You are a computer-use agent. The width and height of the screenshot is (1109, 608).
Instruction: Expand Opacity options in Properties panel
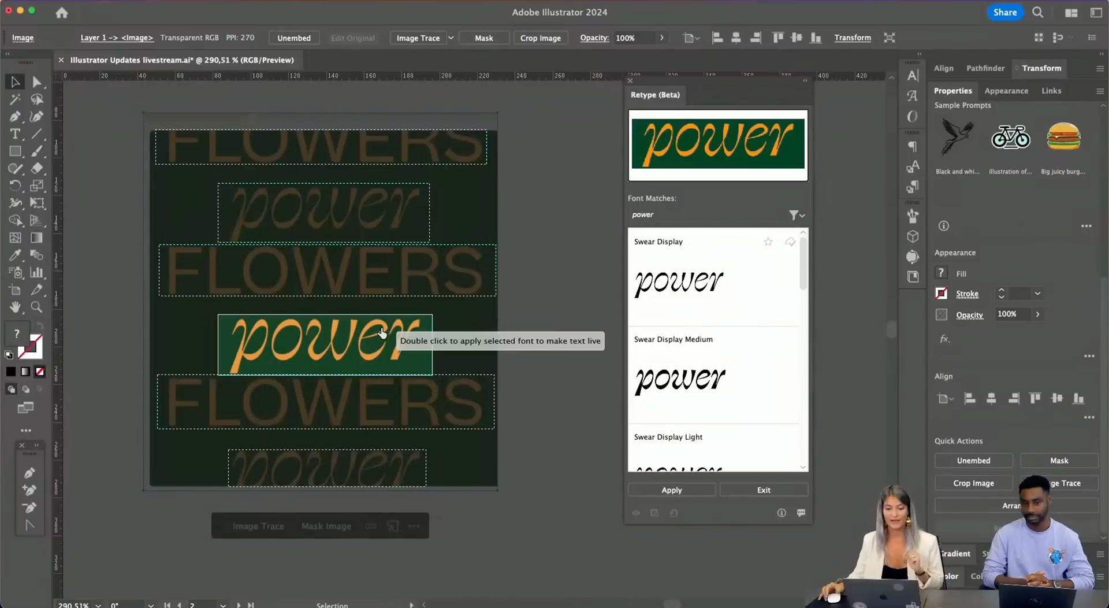pyautogui.click(x=1037, y=314)
